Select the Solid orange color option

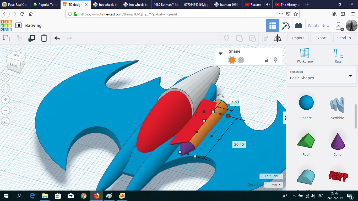232,60
